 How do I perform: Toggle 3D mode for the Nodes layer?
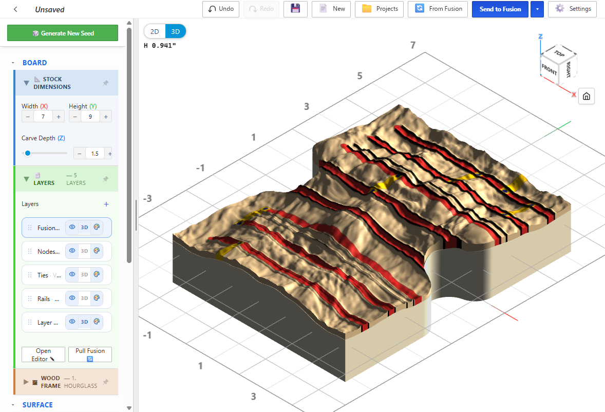click(x=85, y=251)
